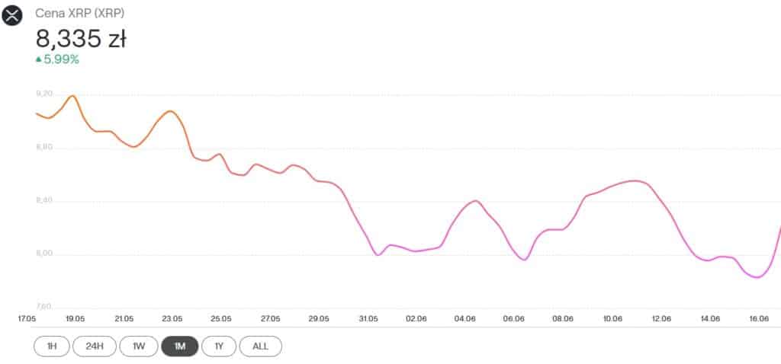Select the 1H time range

point(52,346)
